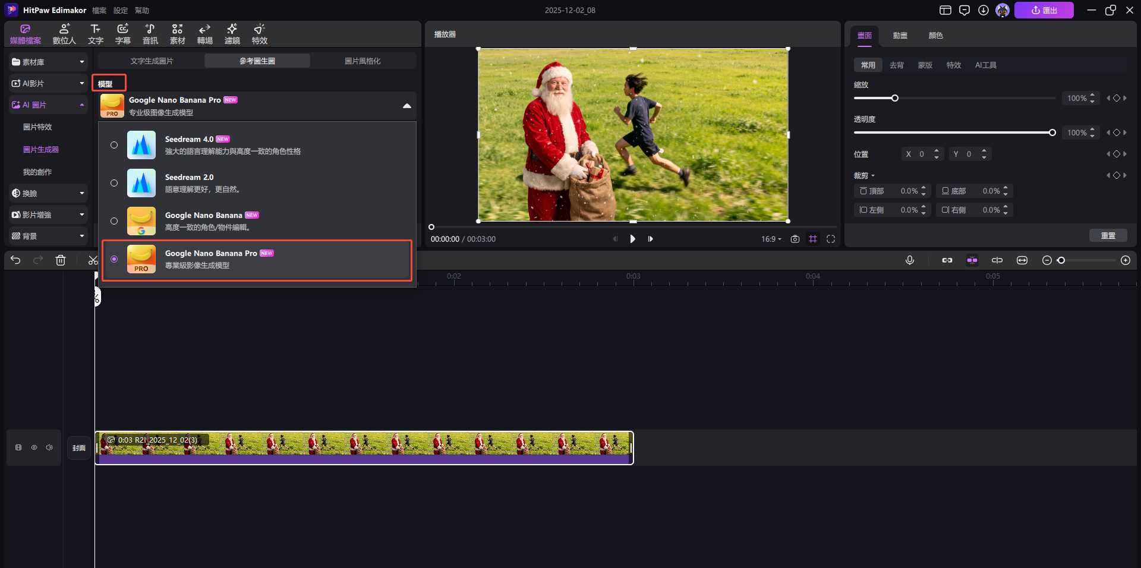The height and width of the screenshot is (568, 1141).
Task: Toggle track visibility eye icon
Action: tap(34, 447)
